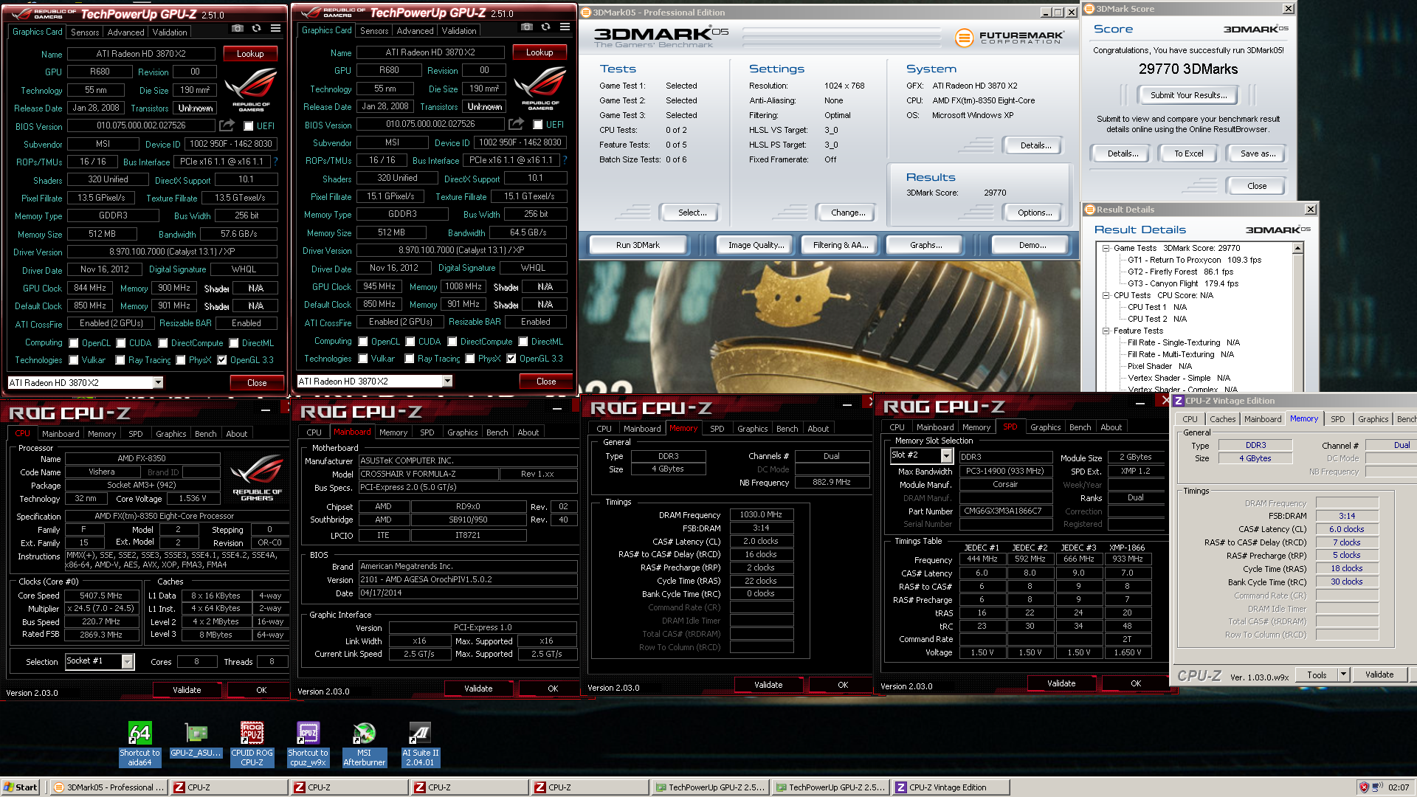Switch to Advanced tab in right GPU-Z window
Screen dimensions: 1417x797
point(415,31)
